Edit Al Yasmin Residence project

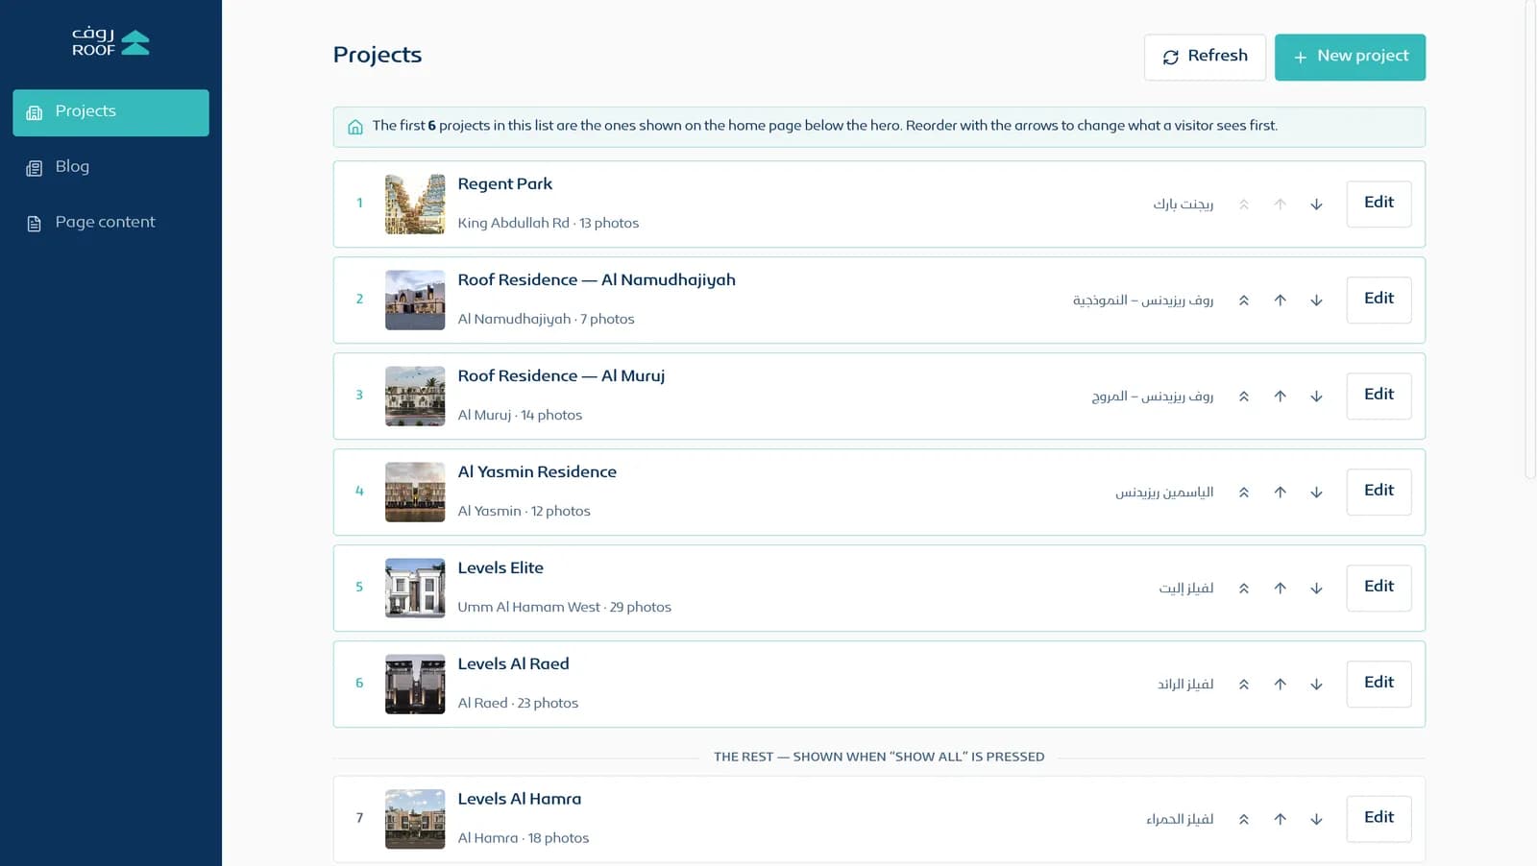tap(1378, 492)
